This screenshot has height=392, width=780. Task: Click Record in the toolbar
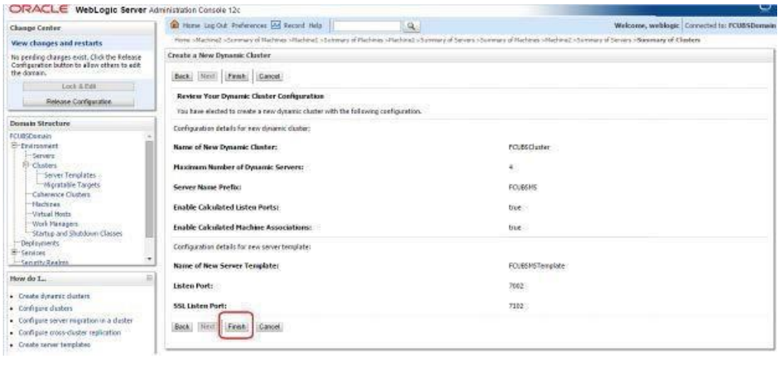[x=293, y=26]
